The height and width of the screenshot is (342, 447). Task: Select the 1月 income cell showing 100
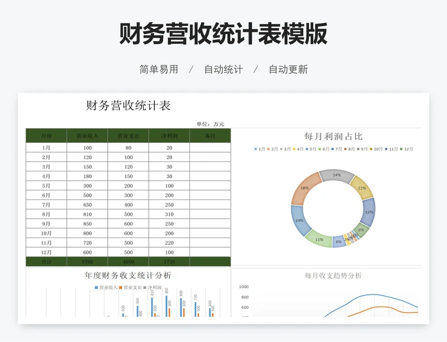click(x=87, y=148)
